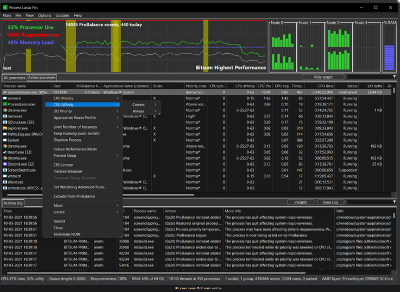Click the process filter input beside Hide graph
The height and width of the screenshot is (292, 400).
tap(370, 77)
